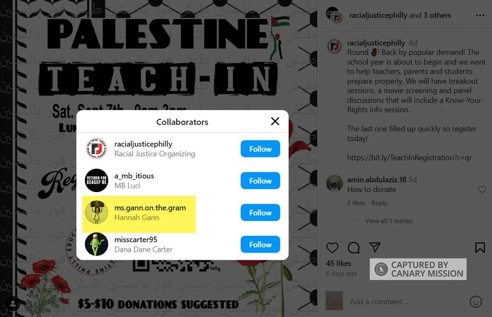Like the post with heart icon
Screen dimensions: 492x317
coord(332,248)
